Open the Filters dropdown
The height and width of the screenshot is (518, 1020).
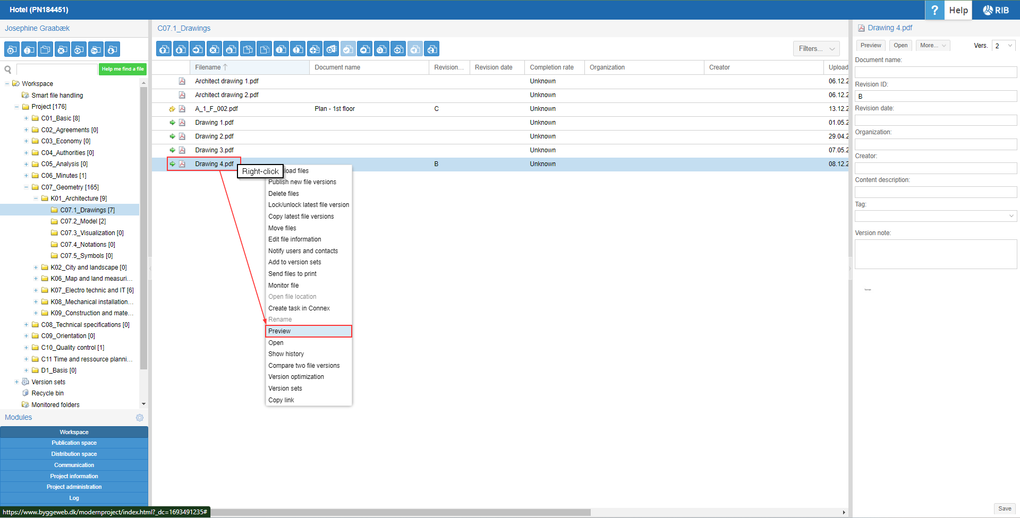coord(816,49)
